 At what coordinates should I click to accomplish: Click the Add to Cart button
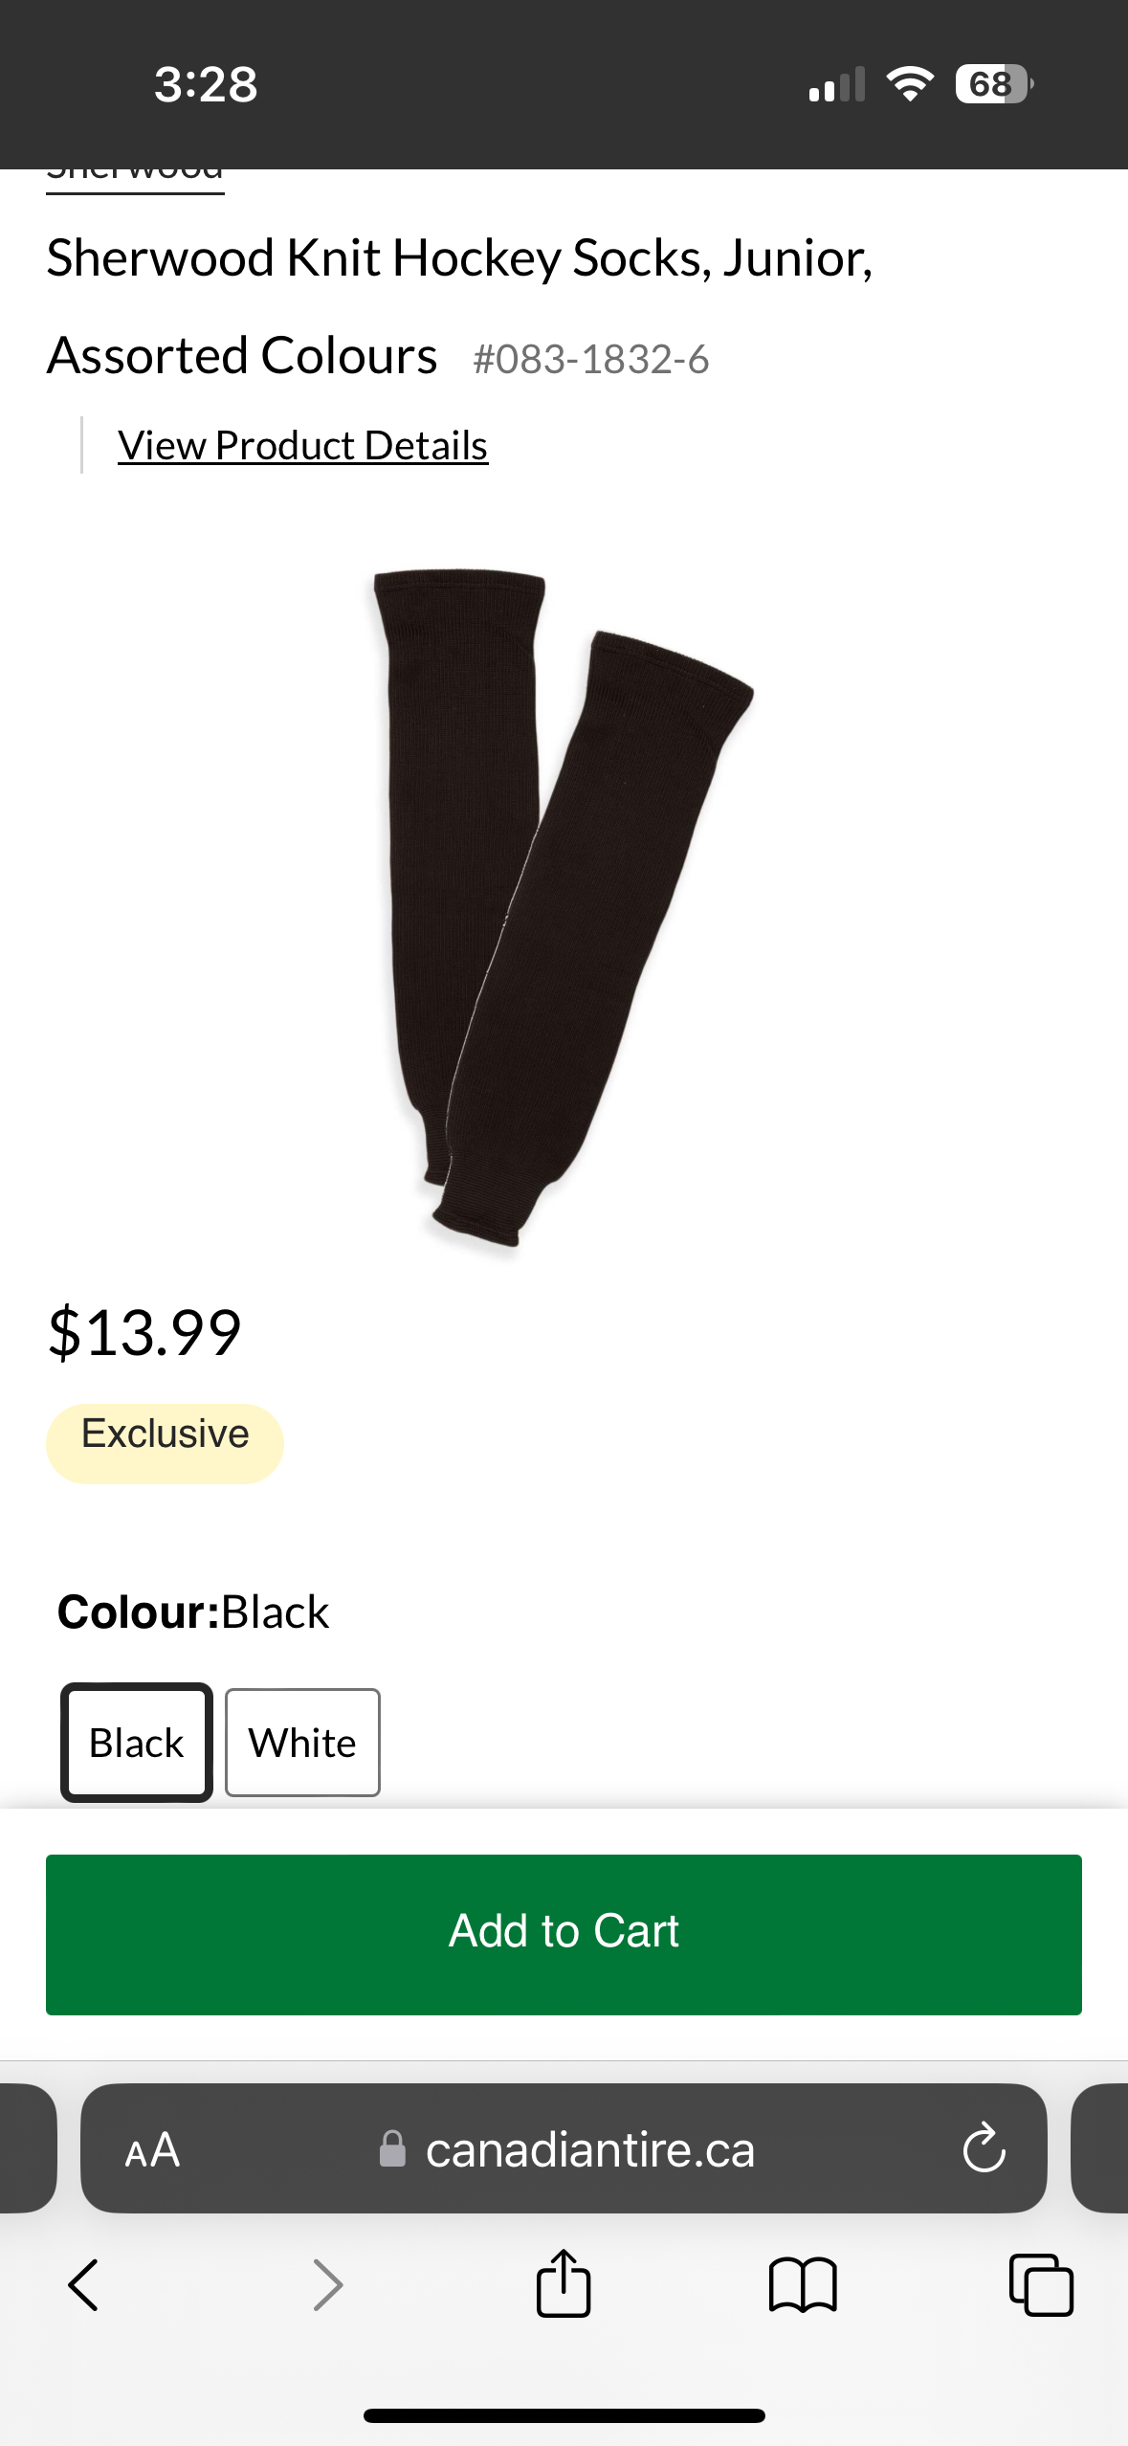point(564,1934)
